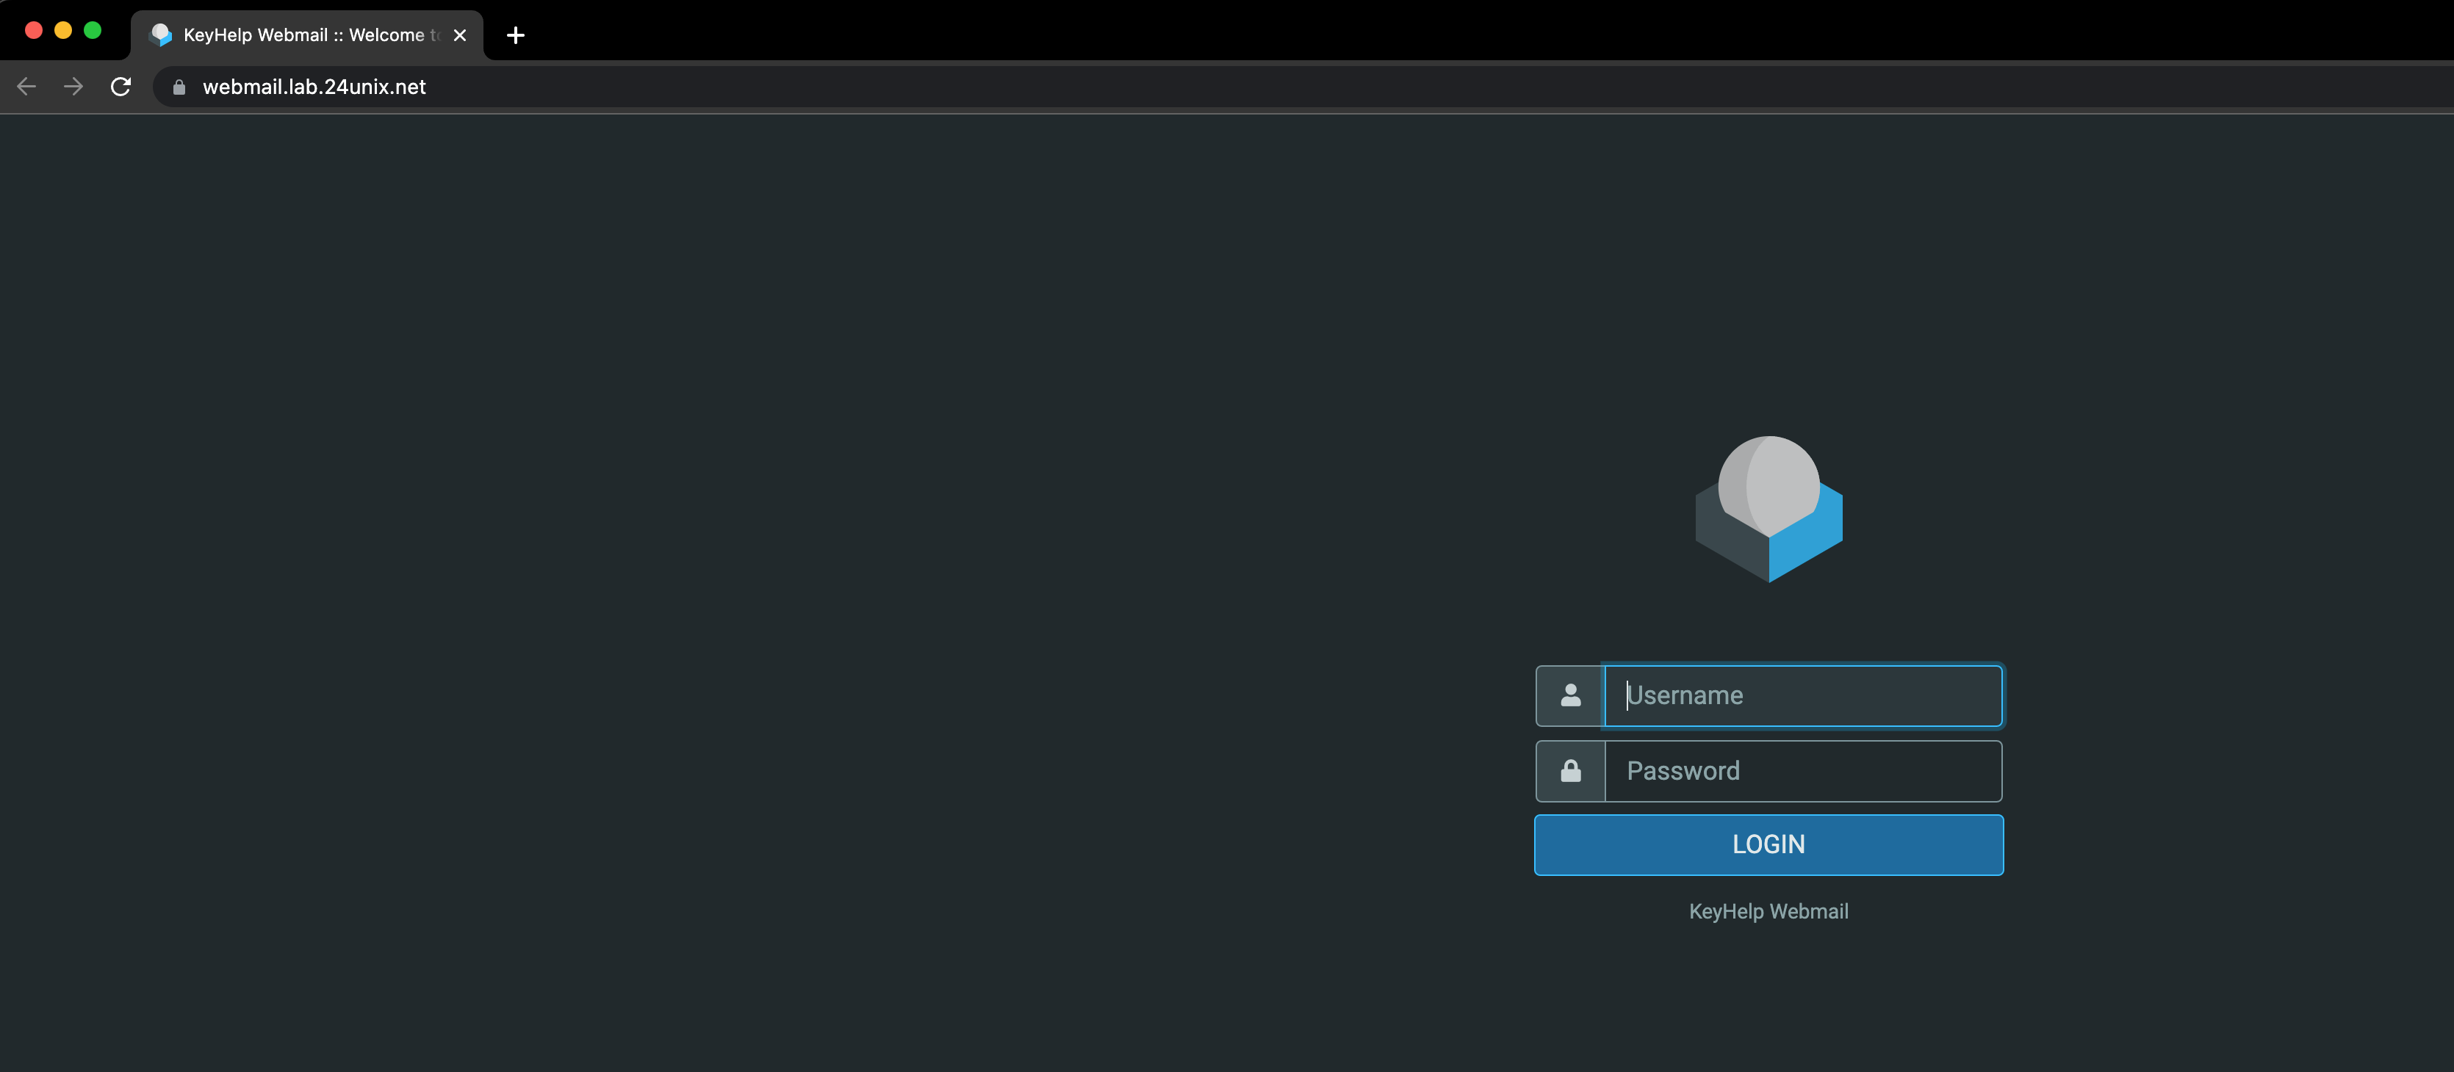
Task: Click the red window close button
Action: (33, 30)
